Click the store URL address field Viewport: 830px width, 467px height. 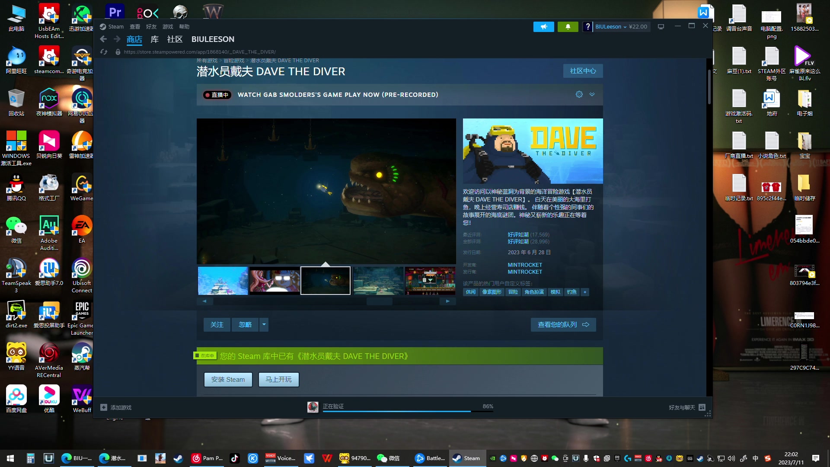(200, 52)
